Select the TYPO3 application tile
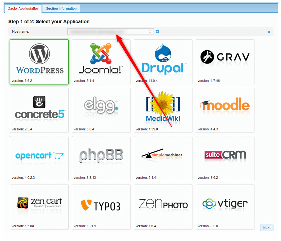The width and height of the screenshot is (281, 241). (101, 207)
